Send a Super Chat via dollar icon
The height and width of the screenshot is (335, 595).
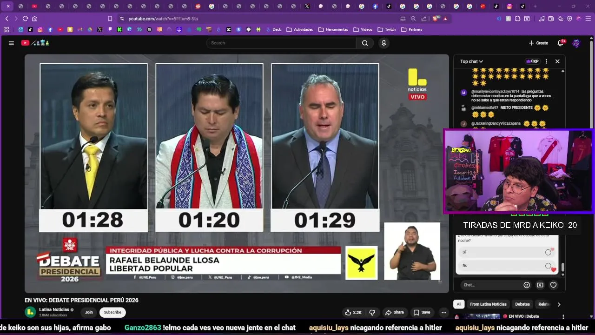[x=540, y=285]
